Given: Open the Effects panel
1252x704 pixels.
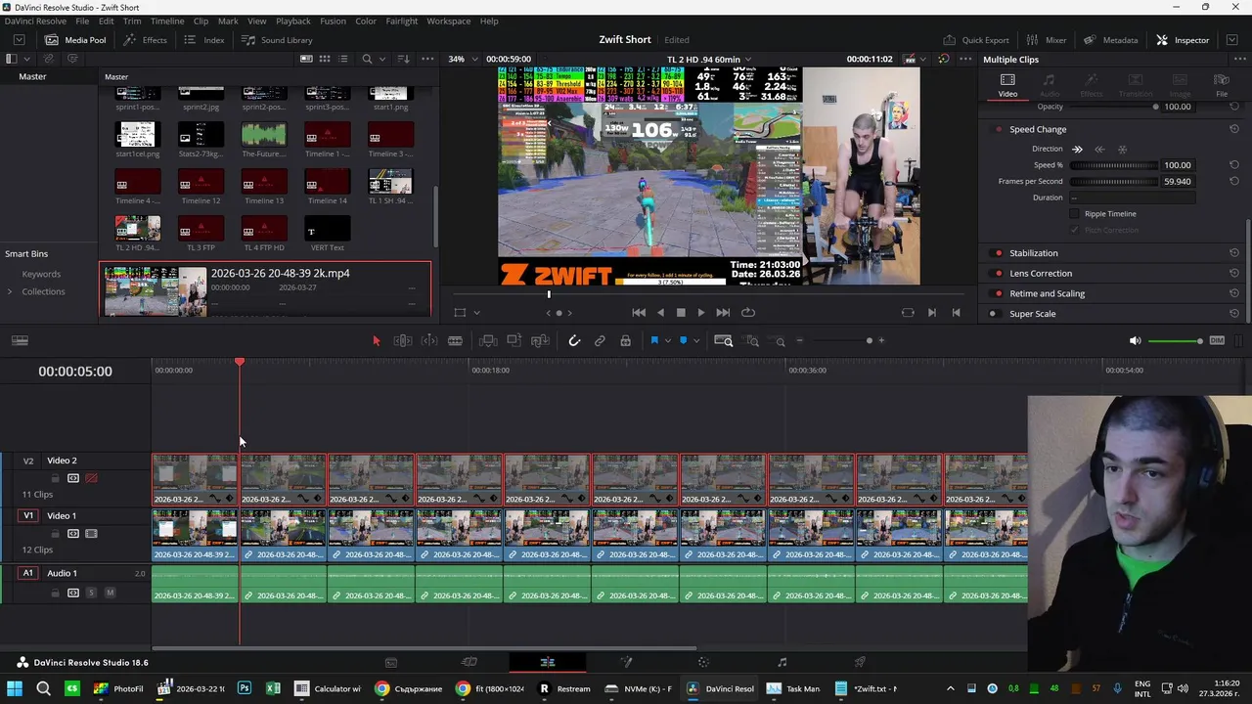Looking at the screenshot, I should [x=145, y=40].
